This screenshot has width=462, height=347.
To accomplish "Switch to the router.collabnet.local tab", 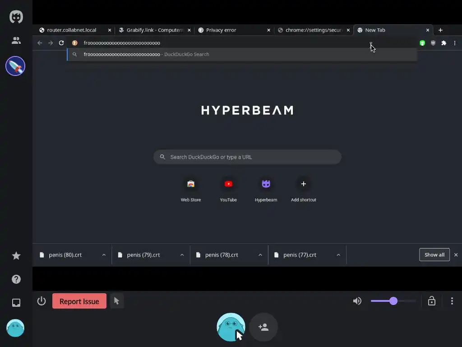I will coord(72,30).
